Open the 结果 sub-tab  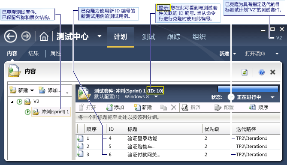(x=34, y=53)
